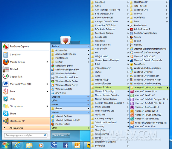172x149 pixels.
Task: Open Desktop Gadget Gallery
Action: (70, 70)
